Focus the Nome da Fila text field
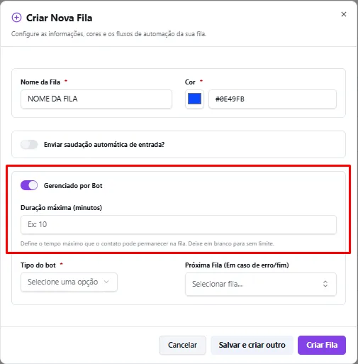The height and width of the screenshot is (364, 358). point(96,99)
